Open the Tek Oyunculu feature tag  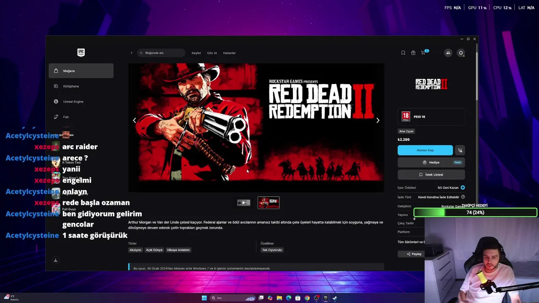pyautogui.click(x=272, y=250)
